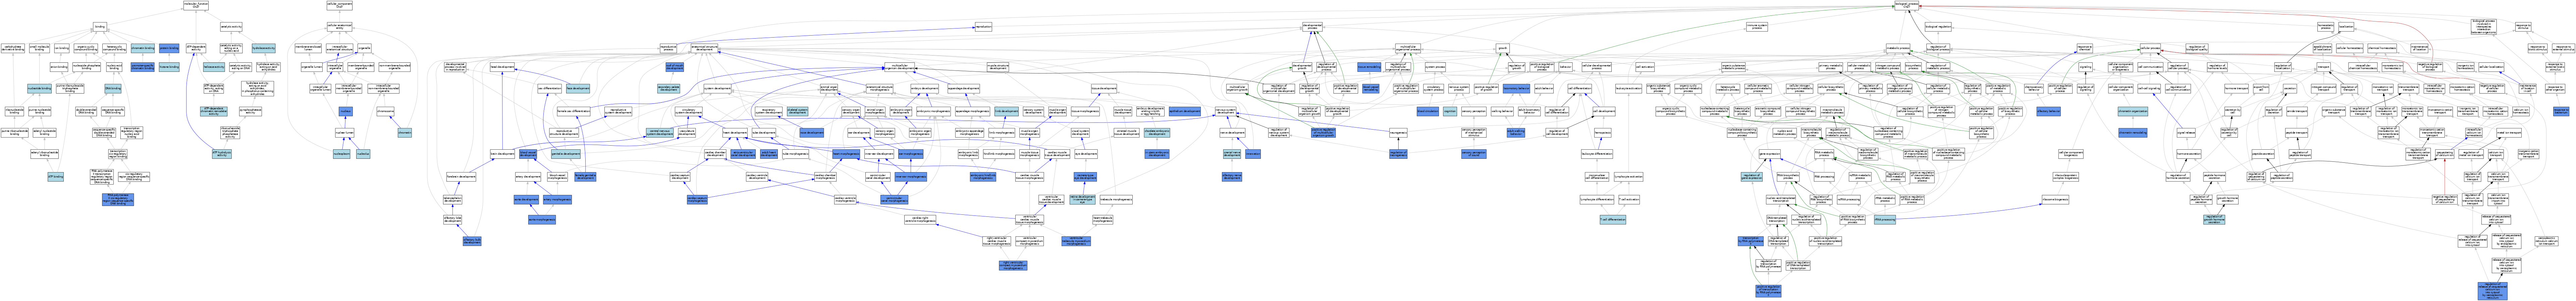This screenshot has height=301, width=2576.
Task: Click the molecular_function root node
Action: pyautogui.click(x=196, y=5)
